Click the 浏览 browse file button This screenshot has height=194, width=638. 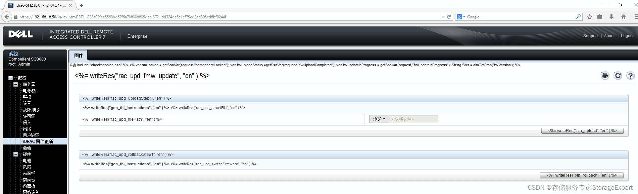tap(379, 119)
